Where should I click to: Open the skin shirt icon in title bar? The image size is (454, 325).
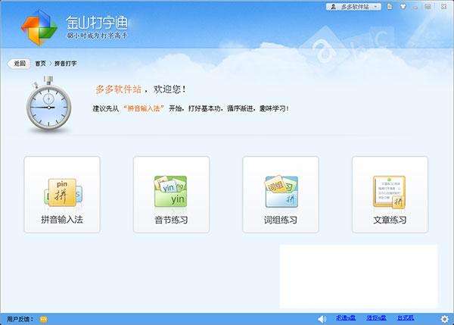point(403,6)
